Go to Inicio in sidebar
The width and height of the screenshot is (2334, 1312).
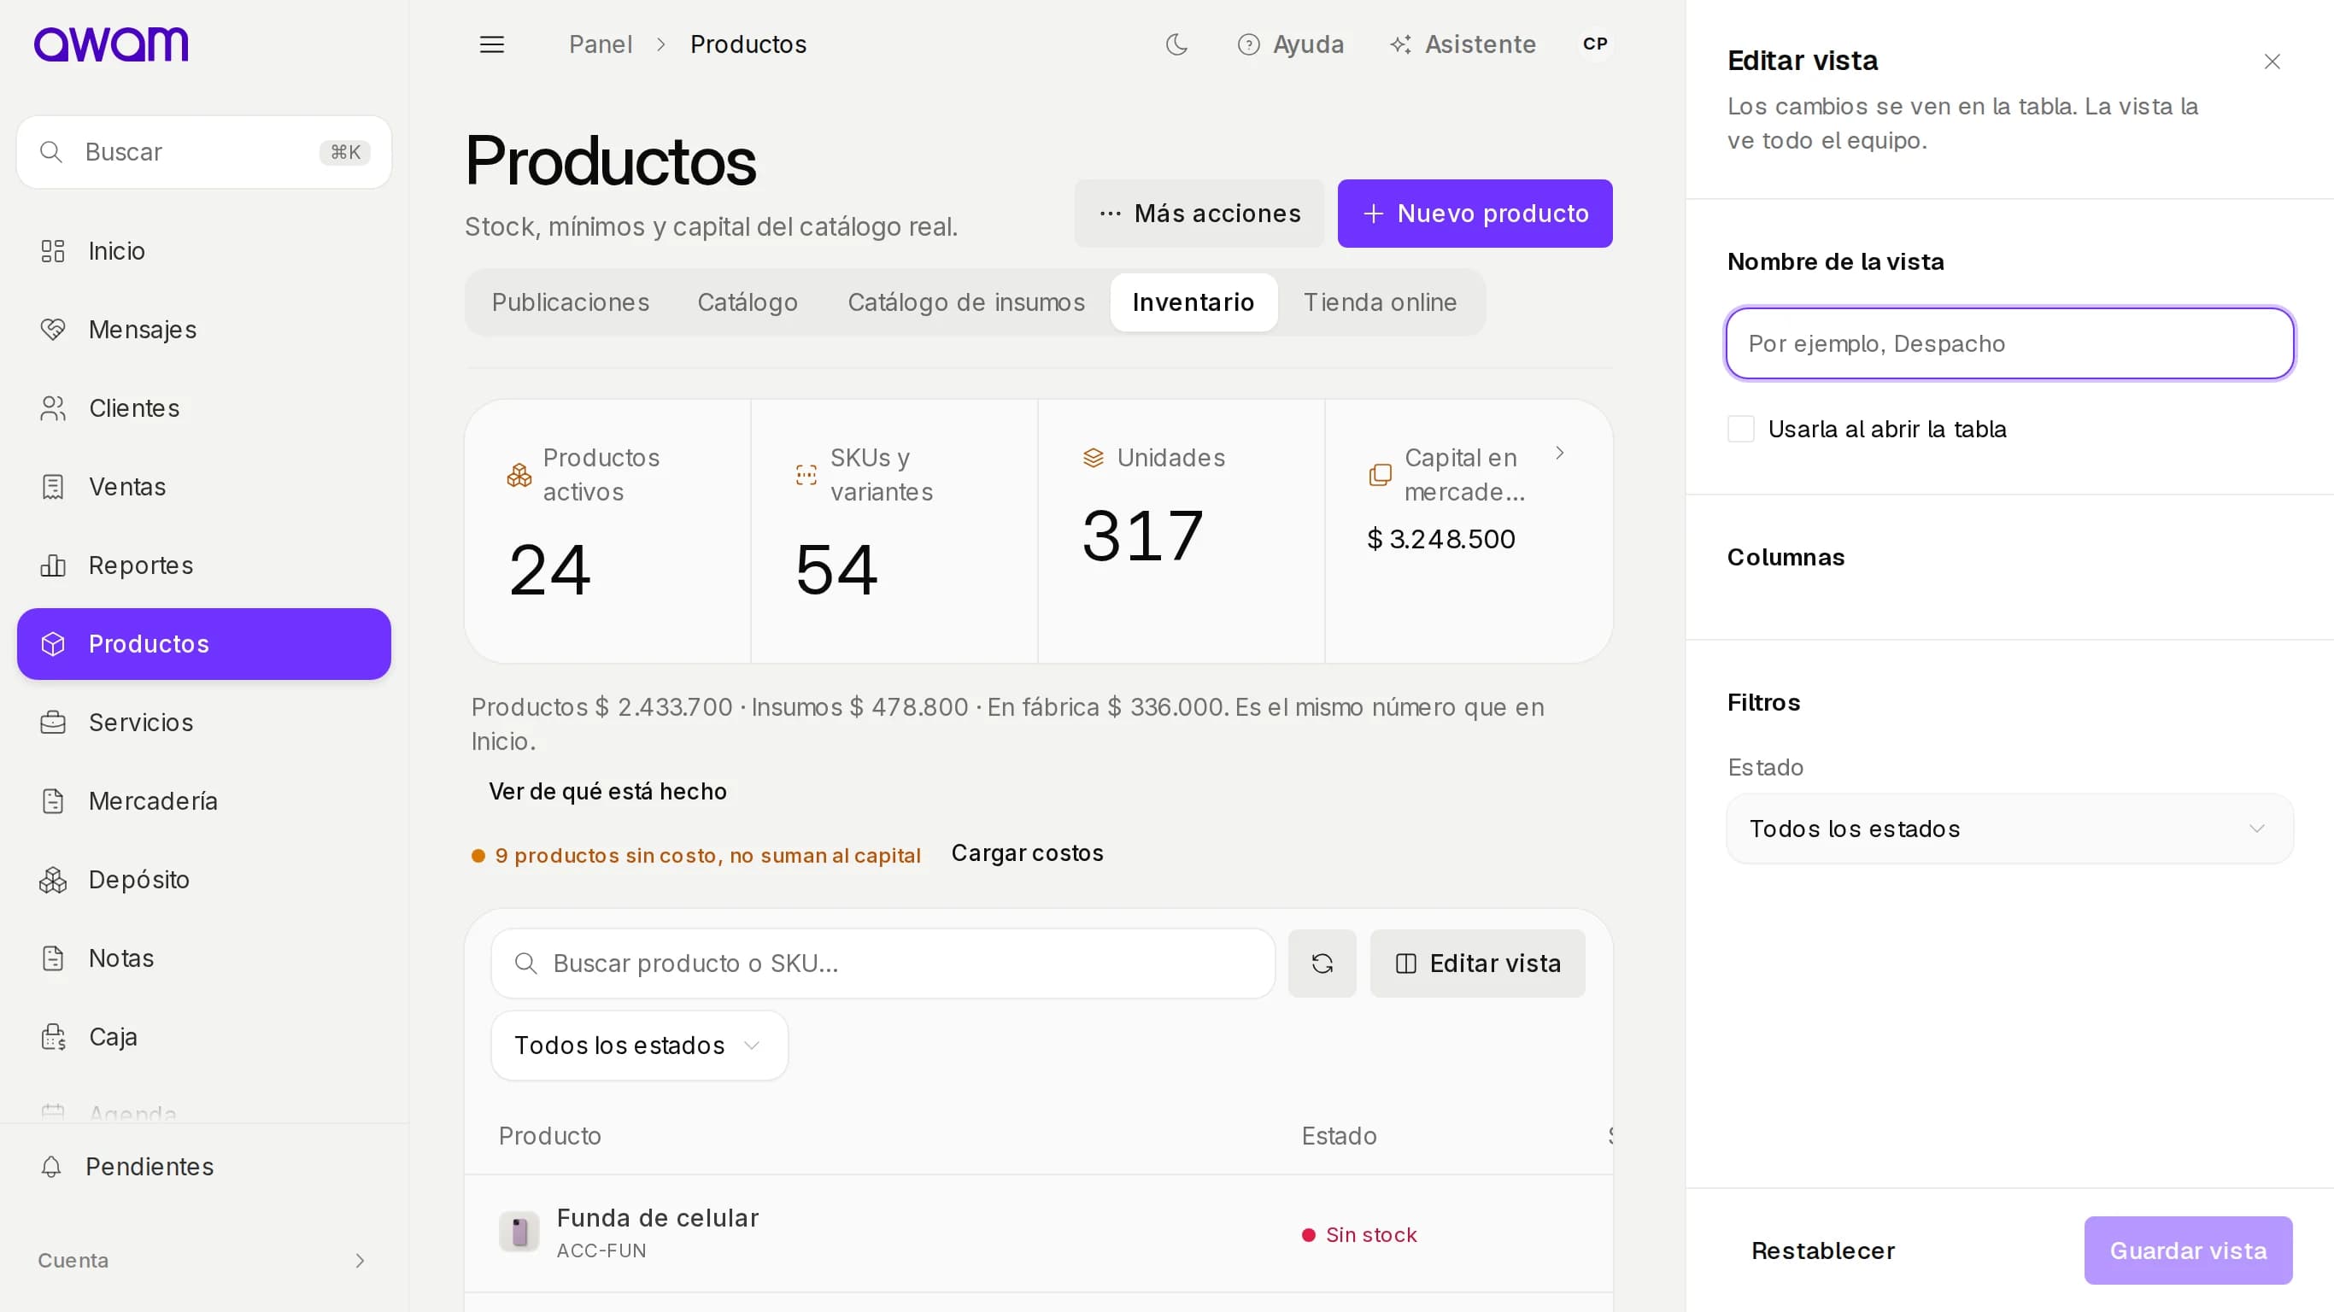tap(204, 251)
